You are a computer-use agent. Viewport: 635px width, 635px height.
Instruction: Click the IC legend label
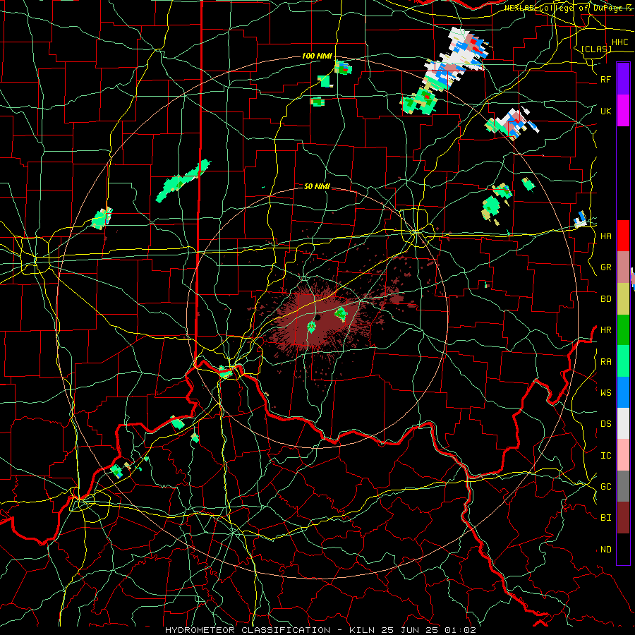pos(605,456)
